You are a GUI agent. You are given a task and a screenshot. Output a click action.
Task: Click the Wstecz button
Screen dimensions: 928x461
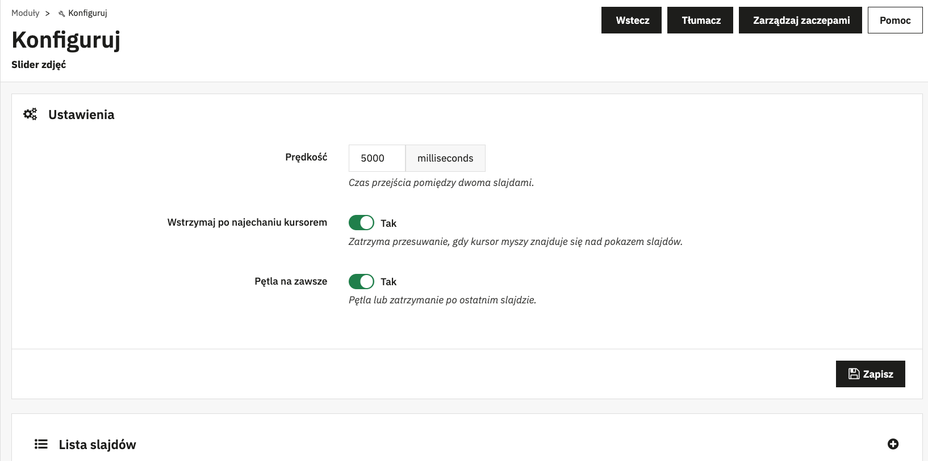[x=632, y=20]
